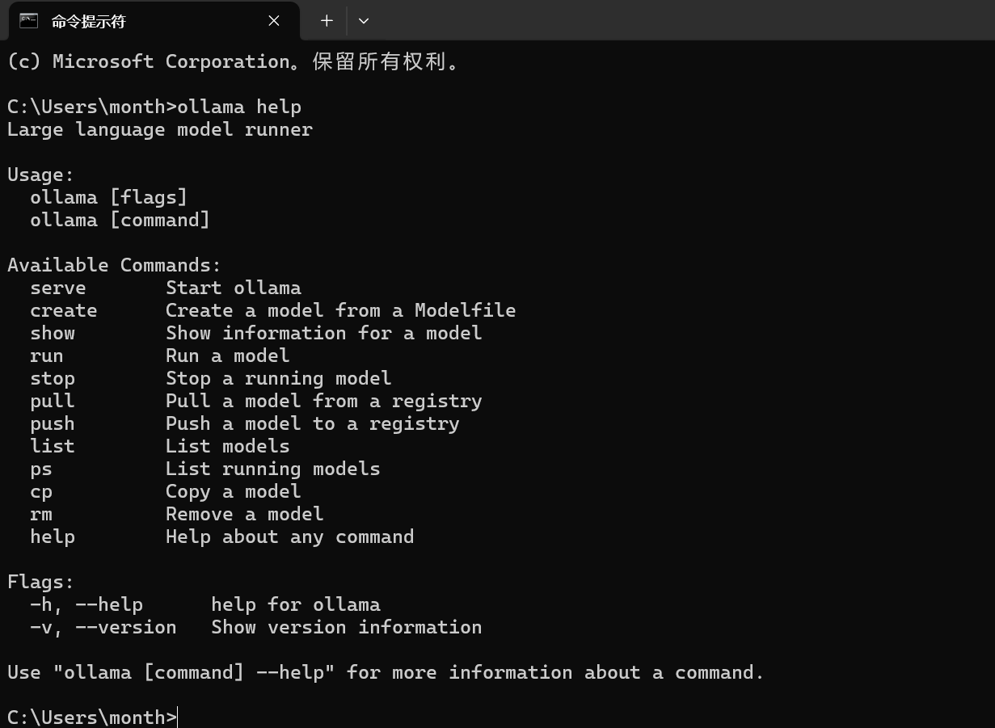Click the "stop" command entry
Viewport: 995px width, 728px height.
(x=53, y=378)
